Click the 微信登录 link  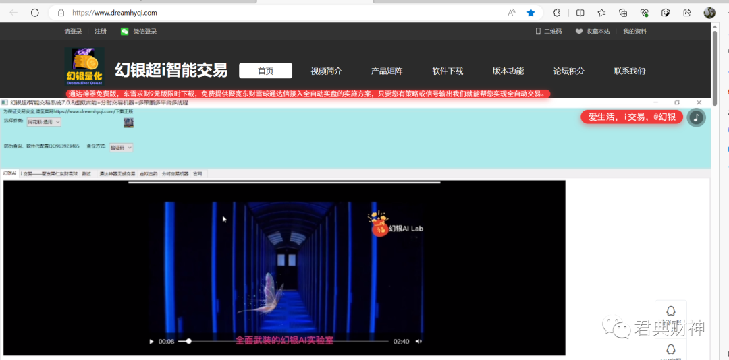pyautogui.click(x=144, y=31)
